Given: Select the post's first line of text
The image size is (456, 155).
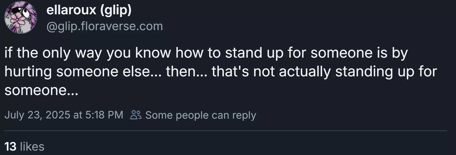Looking at the screenshot, I should point(206,53).
